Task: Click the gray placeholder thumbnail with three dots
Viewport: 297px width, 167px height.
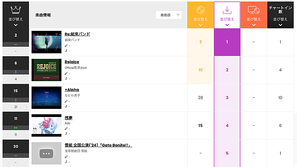Action: click(46, 153)
